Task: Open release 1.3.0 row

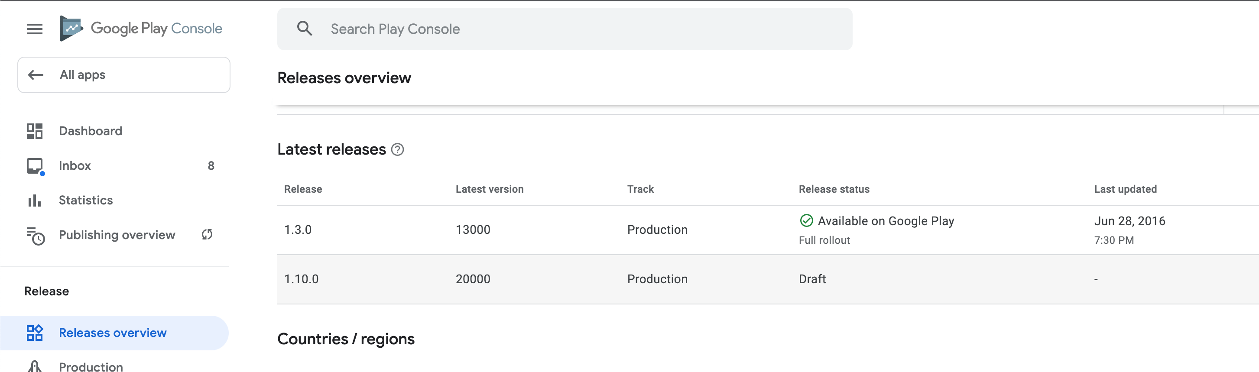Action: click(298, 230)
